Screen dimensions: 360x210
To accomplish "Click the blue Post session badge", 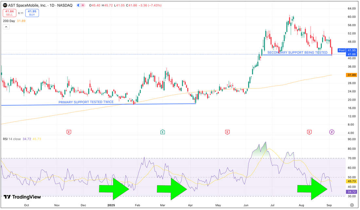I will tap(341, 50).
